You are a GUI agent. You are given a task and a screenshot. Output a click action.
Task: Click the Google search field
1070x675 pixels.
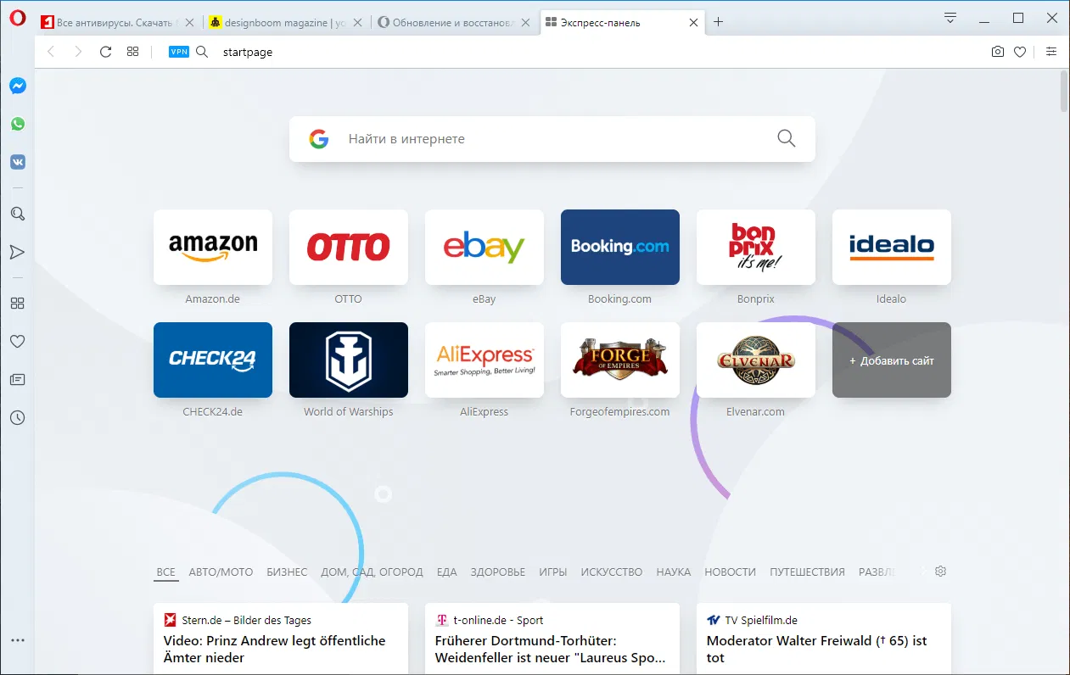552,138
